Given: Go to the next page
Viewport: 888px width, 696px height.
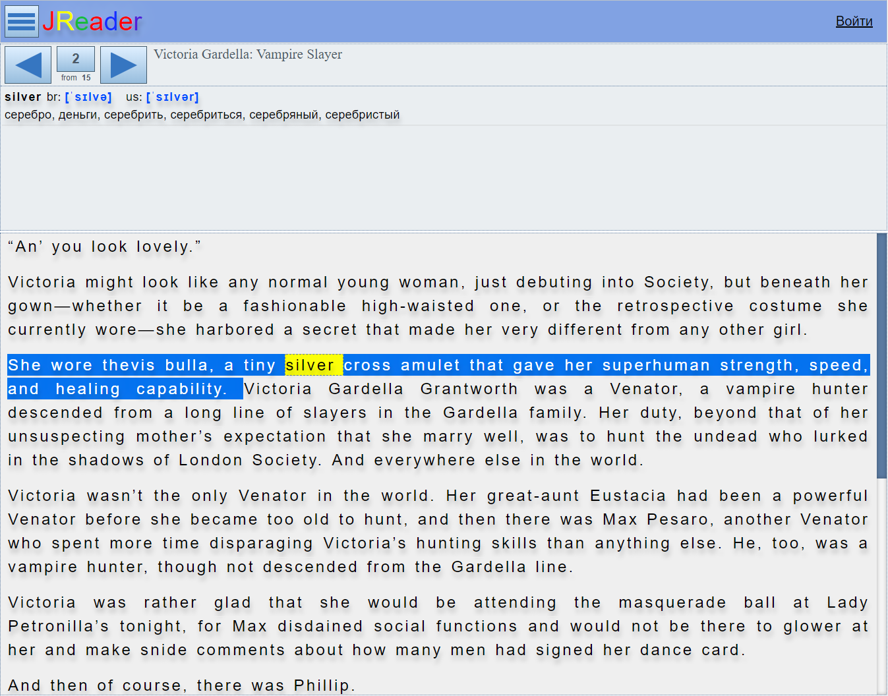Looking at the screenshot, I should pos(123,65).
